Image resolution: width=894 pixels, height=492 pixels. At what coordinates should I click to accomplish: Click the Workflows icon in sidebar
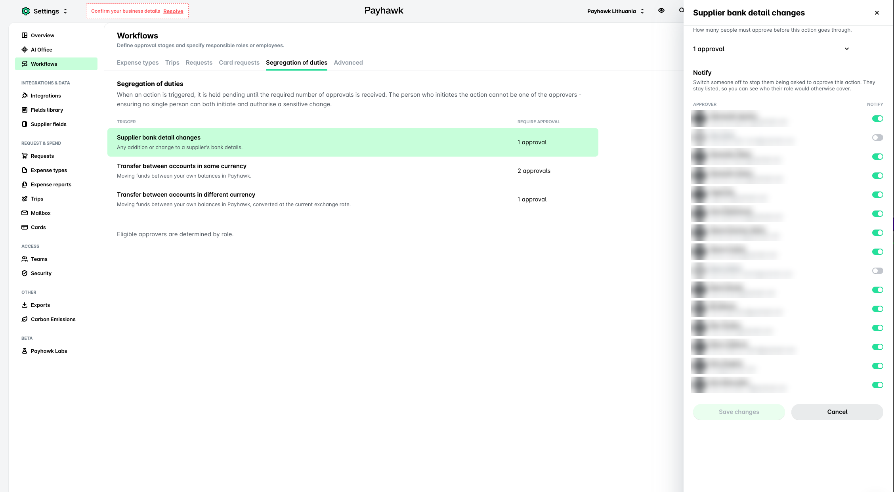click(x=25, y=64)
